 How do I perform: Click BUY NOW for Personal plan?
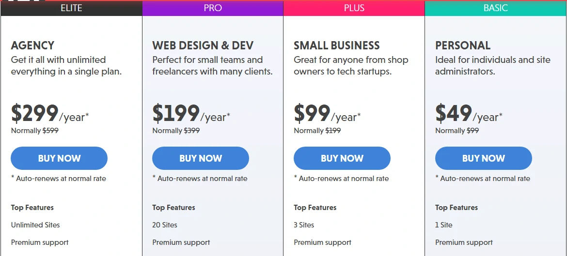(484, 158)
